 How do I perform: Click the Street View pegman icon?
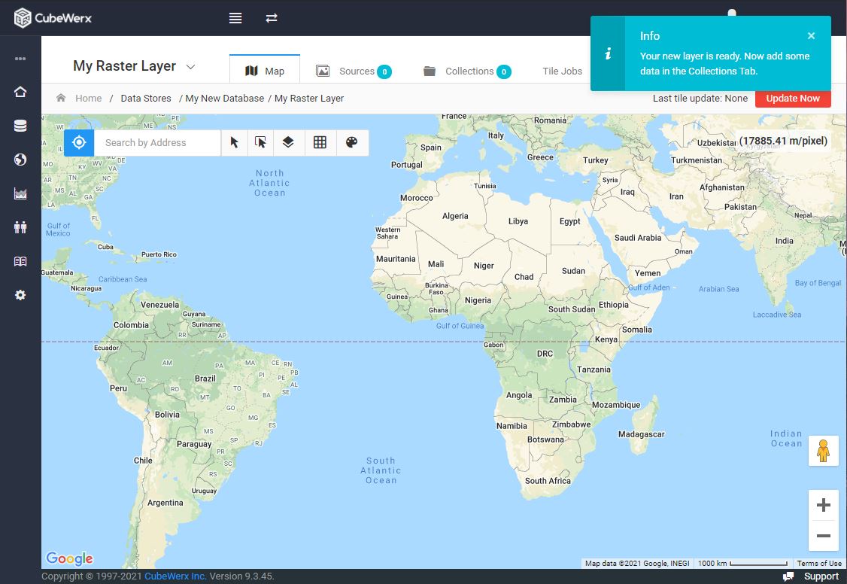[823, 451]
